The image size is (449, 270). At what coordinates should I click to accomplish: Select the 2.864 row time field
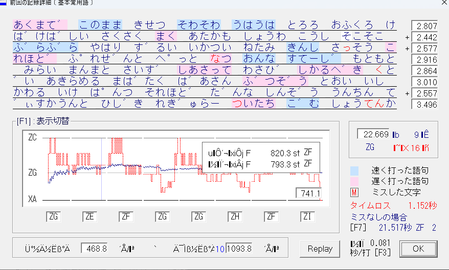pos(424,71)
